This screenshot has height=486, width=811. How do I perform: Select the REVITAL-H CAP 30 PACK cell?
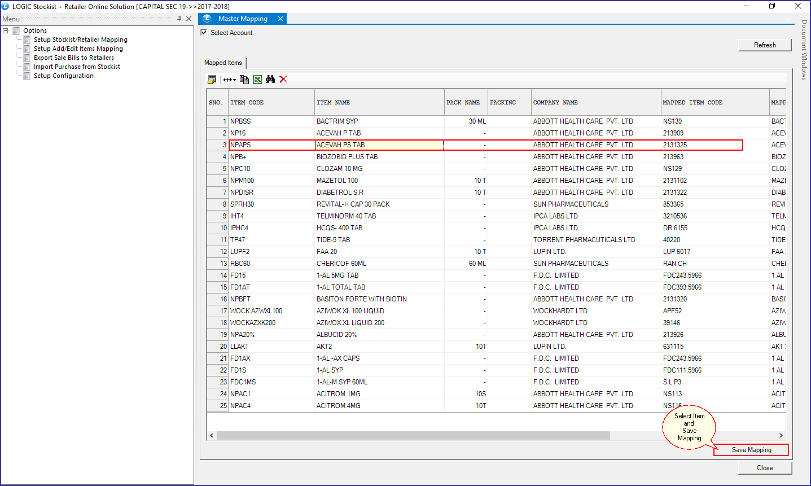379,204
